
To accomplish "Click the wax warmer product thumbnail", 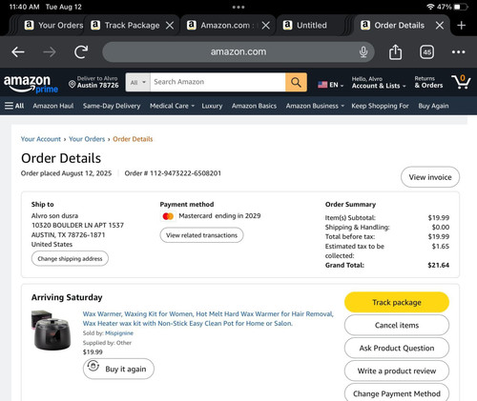I will pos(51,331).
